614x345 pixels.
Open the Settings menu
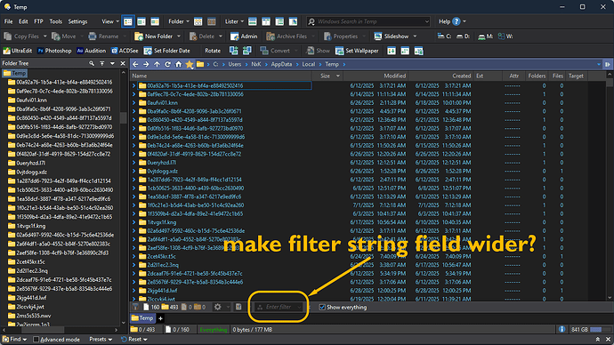(77, 21)
